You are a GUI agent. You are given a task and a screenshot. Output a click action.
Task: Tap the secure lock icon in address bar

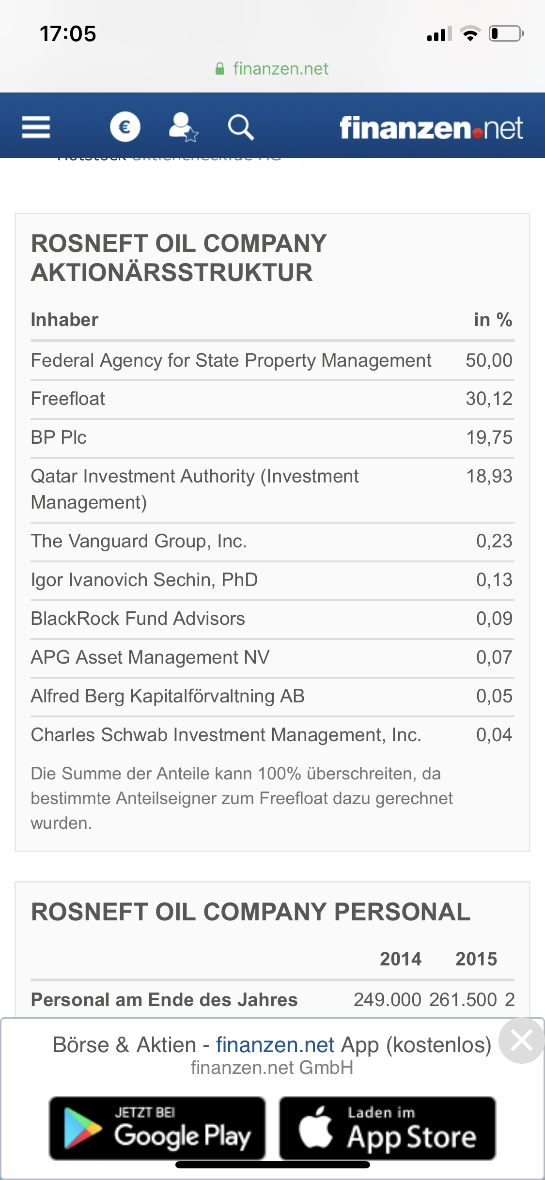point(220,69)
